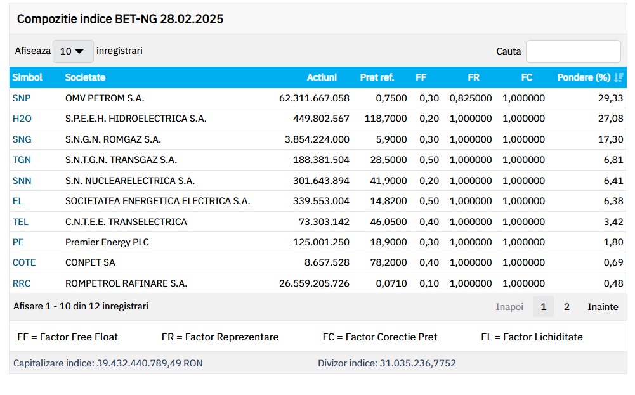Open the SNN symbol link
This screenshot has height=395, width=635.
click(22, 181)
